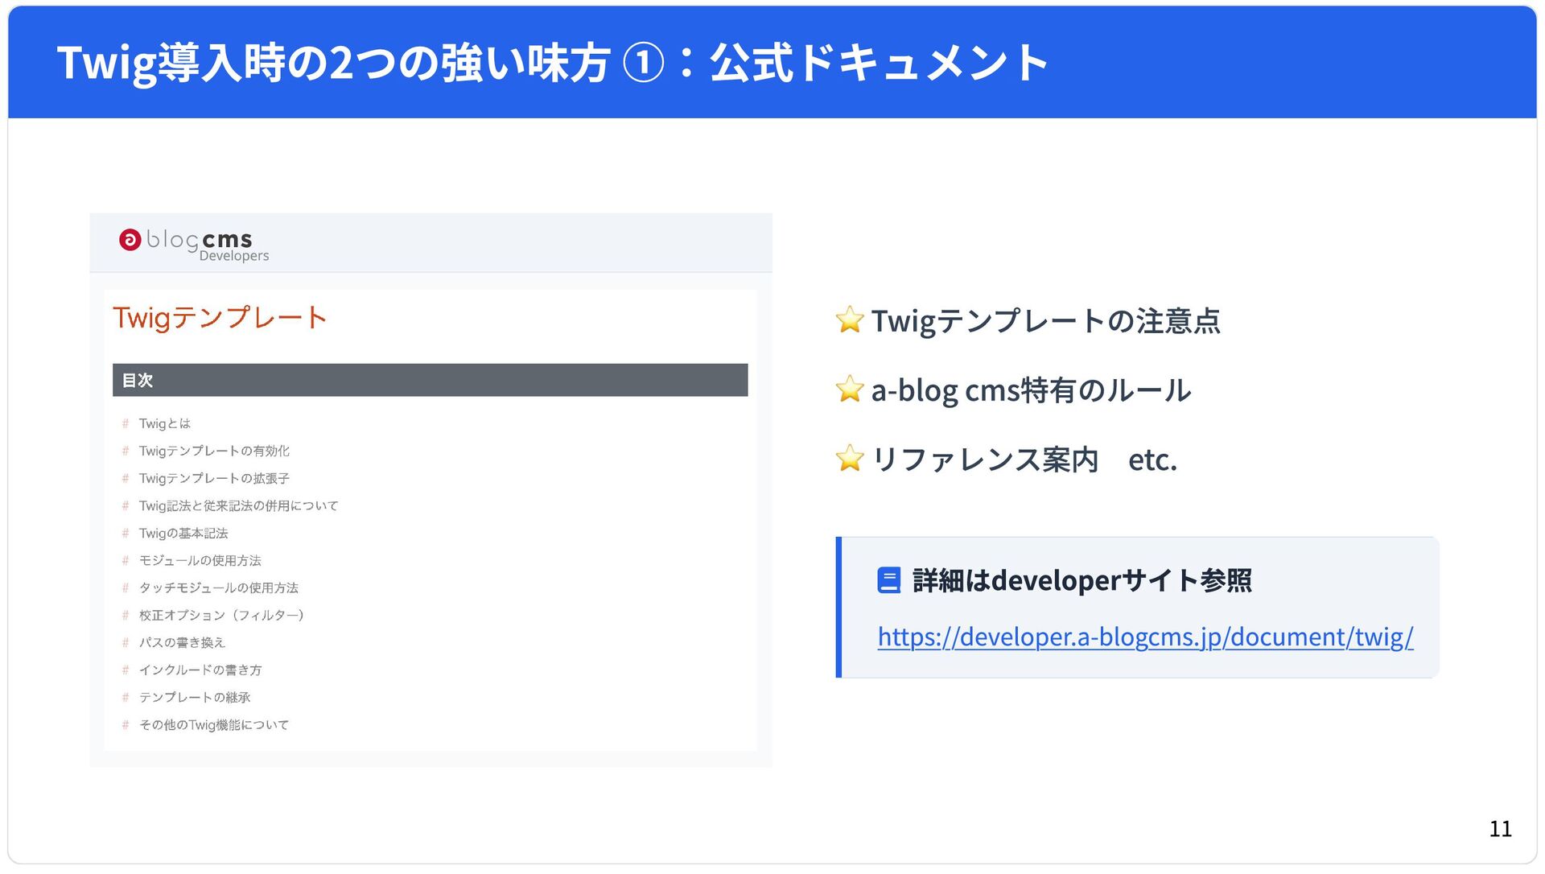This screenshot has height=874, width=1545.
Task: Click the star icon beside a-blog cms特有のルール
Action: coord(850,390)
